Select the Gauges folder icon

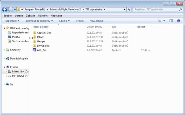pyautogui.click(x=34, y=41)
